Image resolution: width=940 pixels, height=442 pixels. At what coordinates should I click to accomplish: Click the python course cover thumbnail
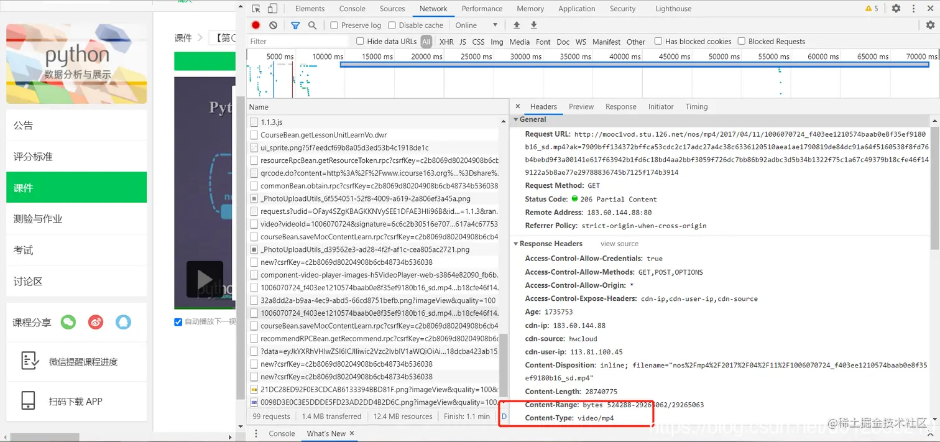[x=76, y=63]
